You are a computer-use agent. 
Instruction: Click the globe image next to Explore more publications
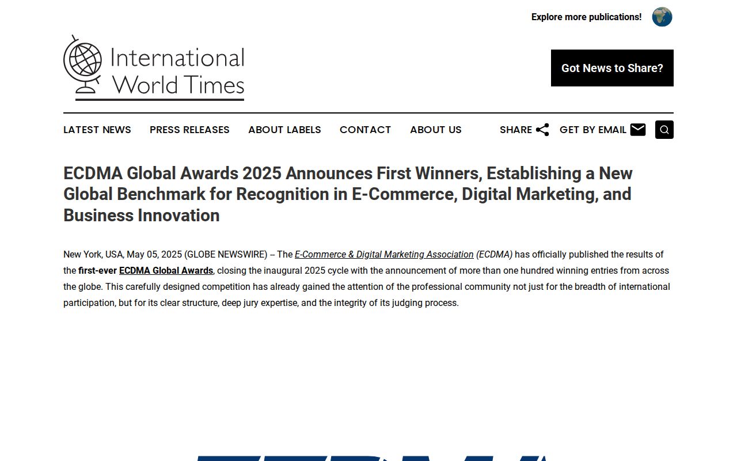pos(662,17)
